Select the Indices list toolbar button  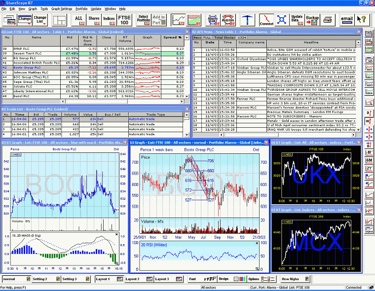pos(109,20)
